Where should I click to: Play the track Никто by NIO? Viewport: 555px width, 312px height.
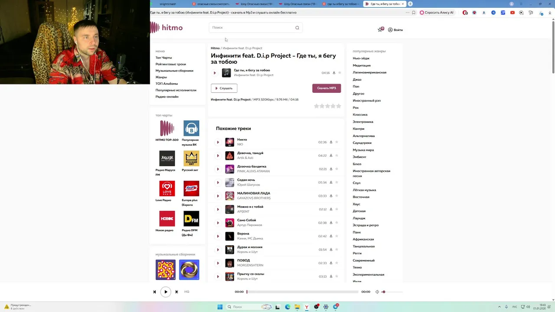(218, 142)
